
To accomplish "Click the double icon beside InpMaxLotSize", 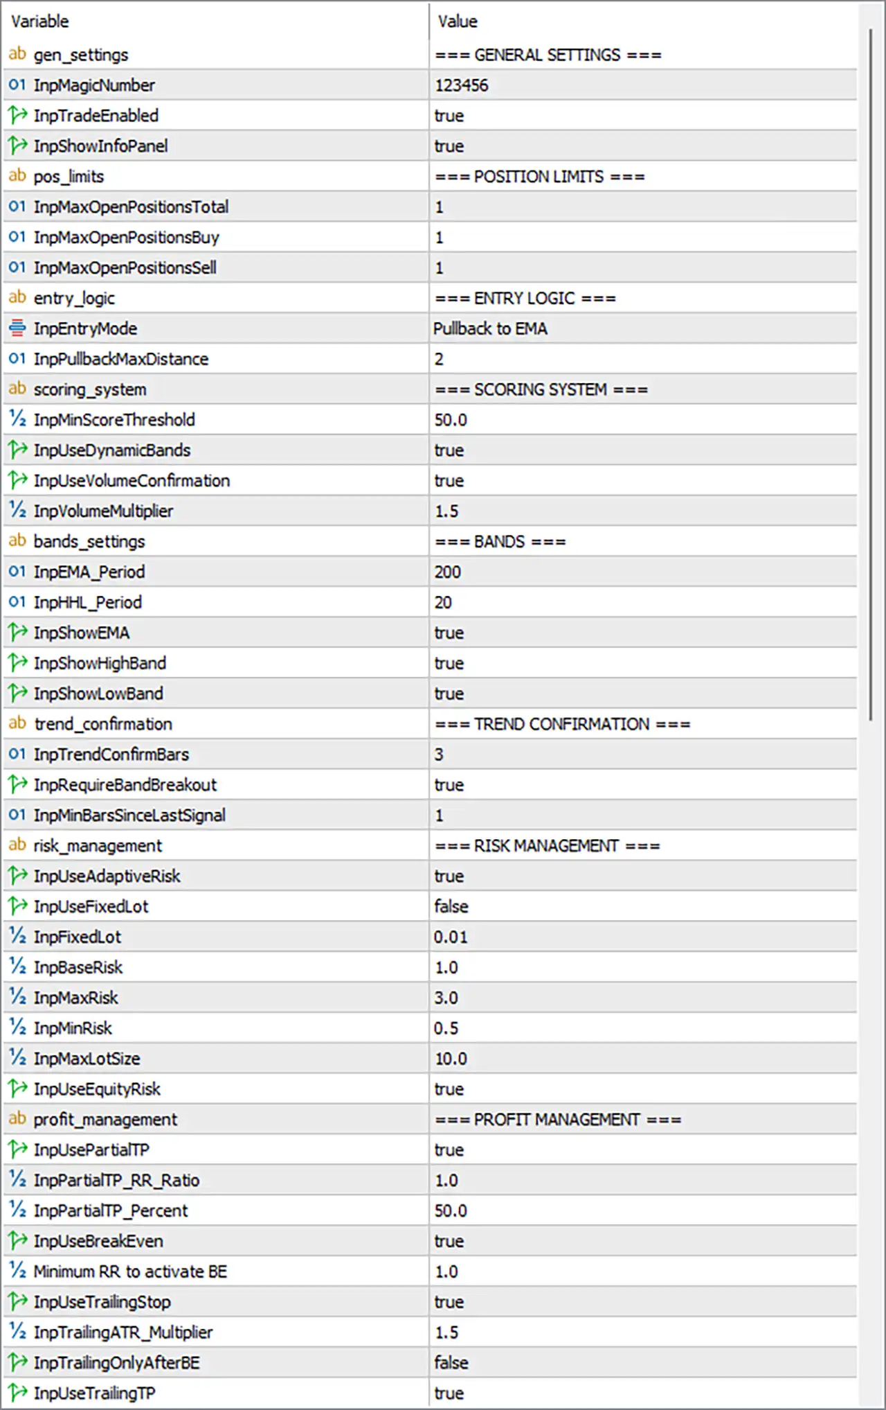I will [x=17, y=1058].
